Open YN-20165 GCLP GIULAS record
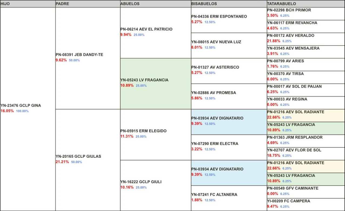The width and height of the screenshot is (345, 211). (88, 160)
